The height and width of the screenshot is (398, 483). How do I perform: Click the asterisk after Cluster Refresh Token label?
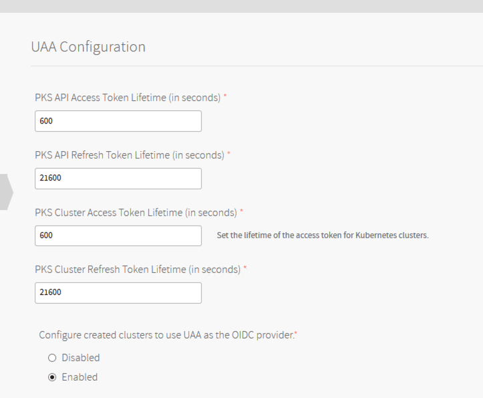tap(245, 269)
